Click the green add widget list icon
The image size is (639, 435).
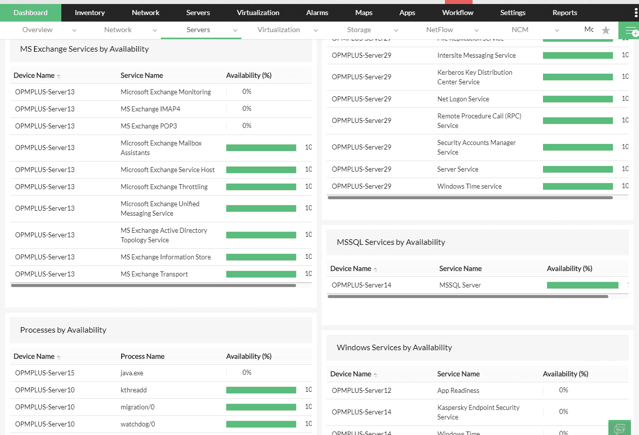(630, 31)
